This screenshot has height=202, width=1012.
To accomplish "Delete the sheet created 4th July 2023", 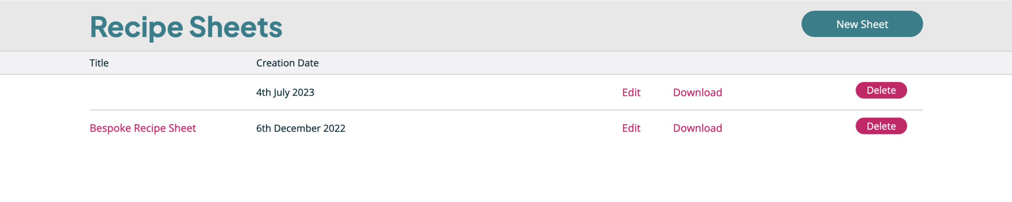I will pyautogui.click(x=881, y=91).
